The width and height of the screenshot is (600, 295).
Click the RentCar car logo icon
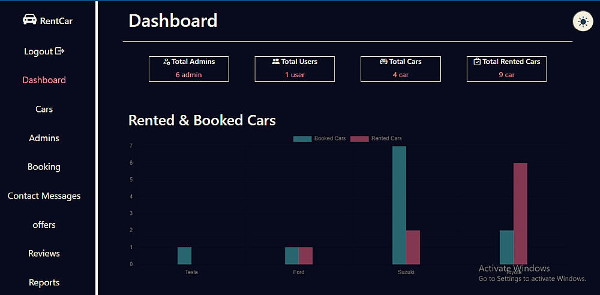[29, 20]
